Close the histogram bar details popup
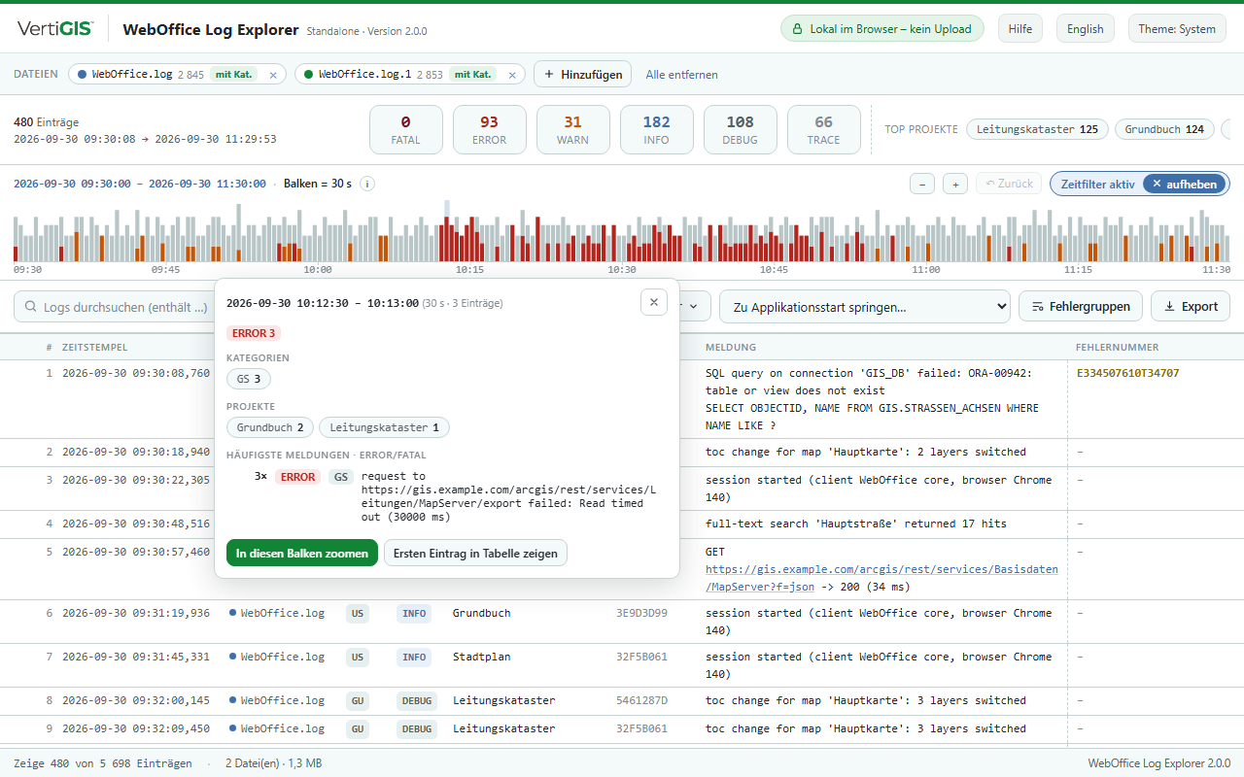The height and width of the screenshot is (777, 1244). [x=654, y=302]
